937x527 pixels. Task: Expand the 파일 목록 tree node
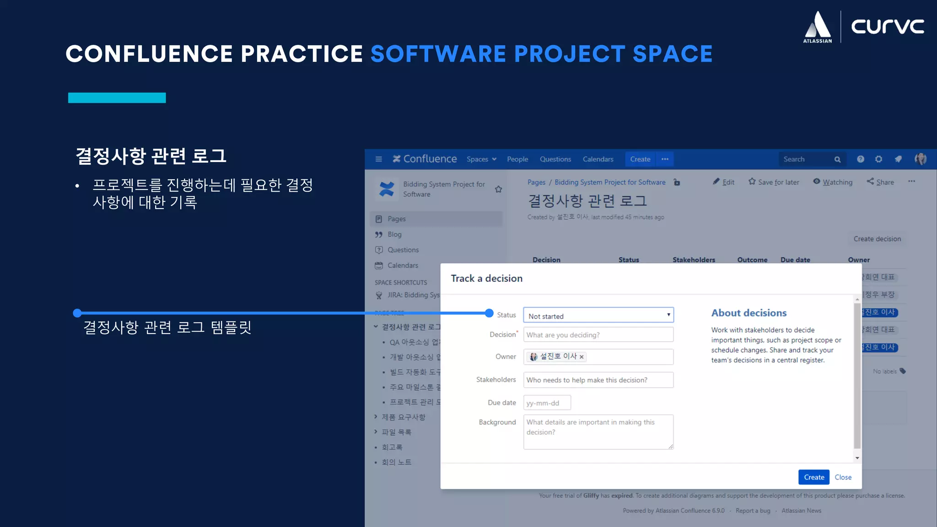click(x=376, y=432)
